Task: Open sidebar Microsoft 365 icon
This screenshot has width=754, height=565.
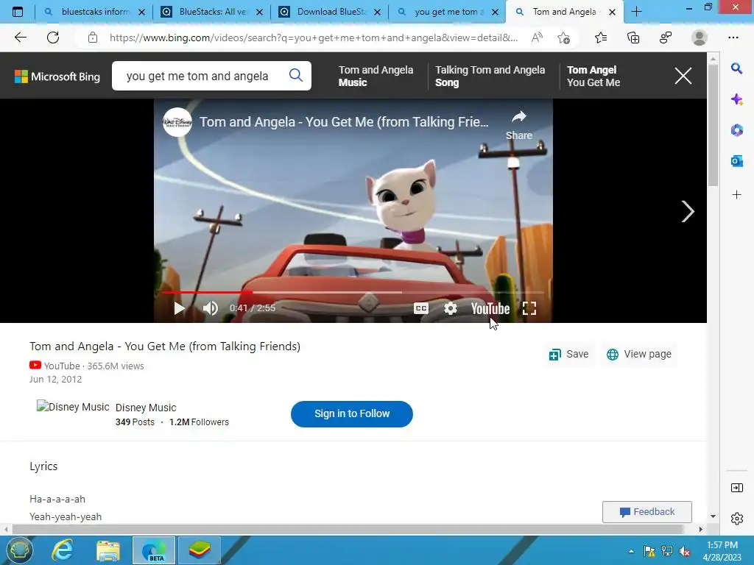Action: coord(736,130)
